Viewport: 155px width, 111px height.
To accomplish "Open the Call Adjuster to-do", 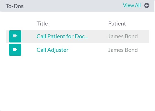I will (53, 50).
